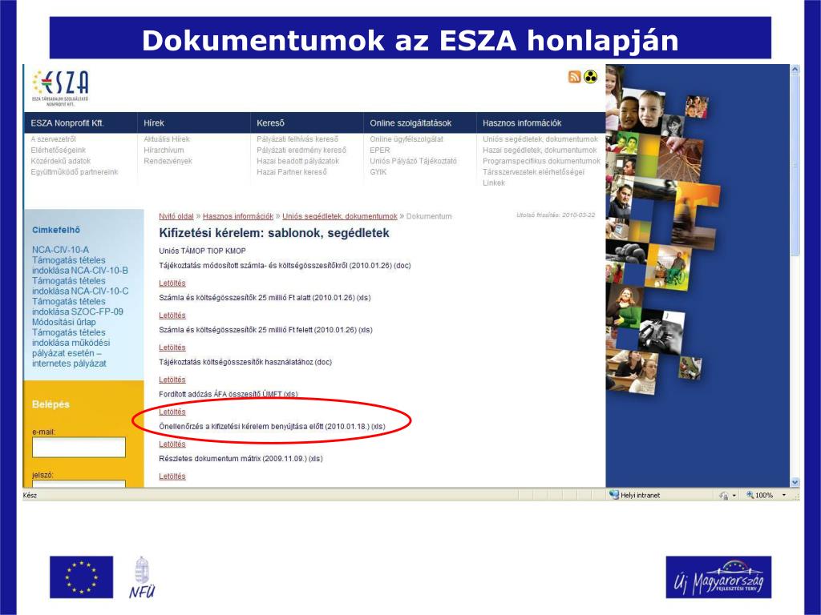Screen dimensions: 821x615
Task: Open the Online szolgáltatások menu
Action: [410, 123]
